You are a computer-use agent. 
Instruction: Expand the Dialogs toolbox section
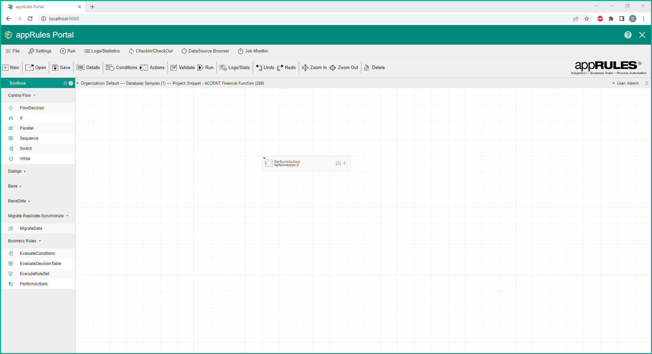17,171
